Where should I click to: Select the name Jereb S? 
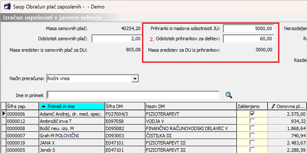pyautogui.click(x=47, y=150)
